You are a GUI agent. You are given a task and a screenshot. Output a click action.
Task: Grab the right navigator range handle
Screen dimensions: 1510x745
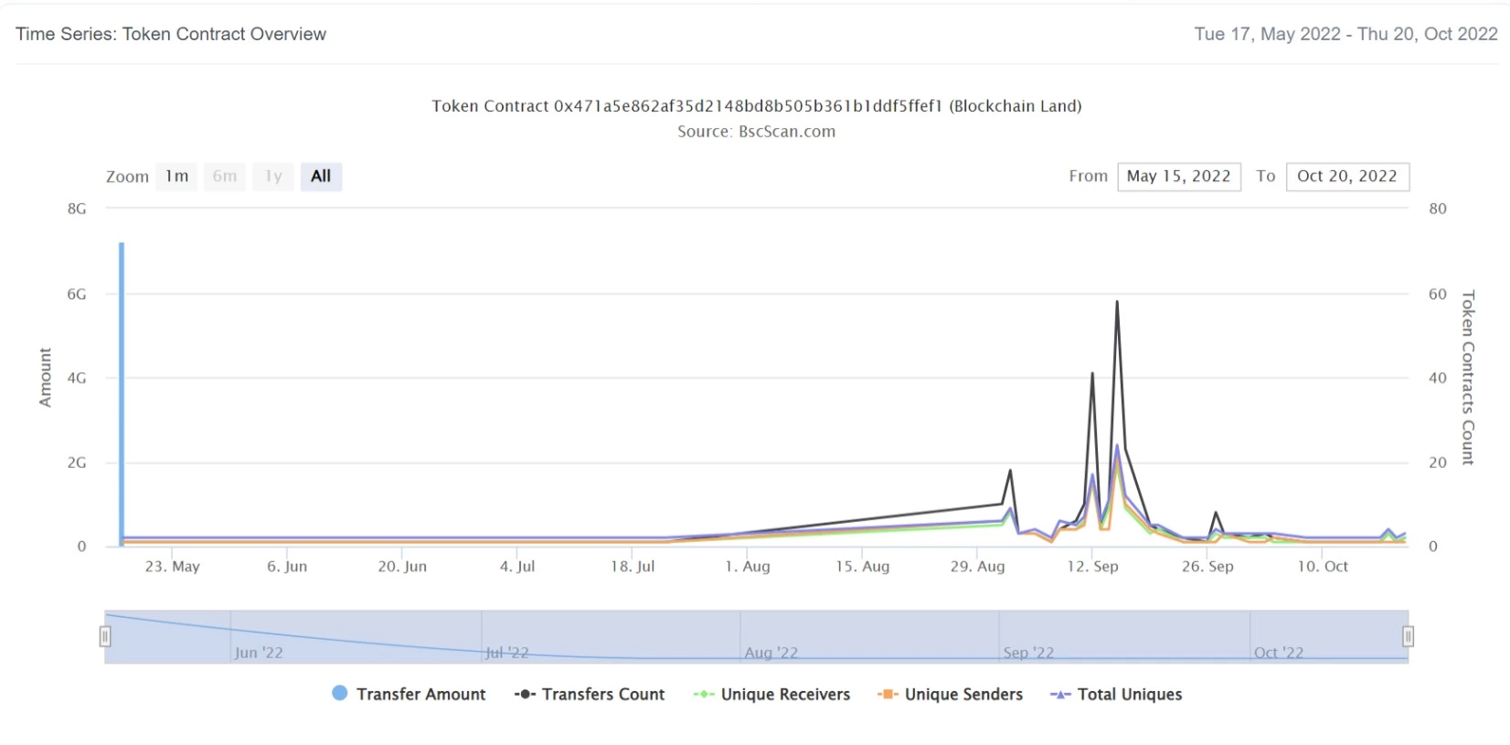coord(1409,636)
